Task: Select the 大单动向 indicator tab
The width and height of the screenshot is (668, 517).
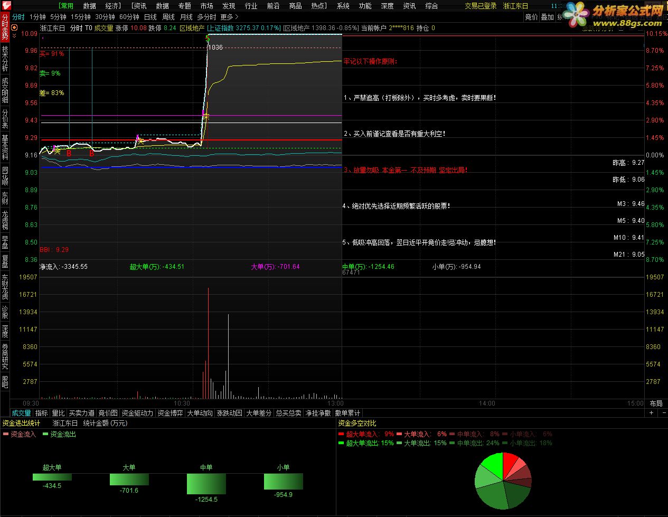Action: click(x=200, y=413)
